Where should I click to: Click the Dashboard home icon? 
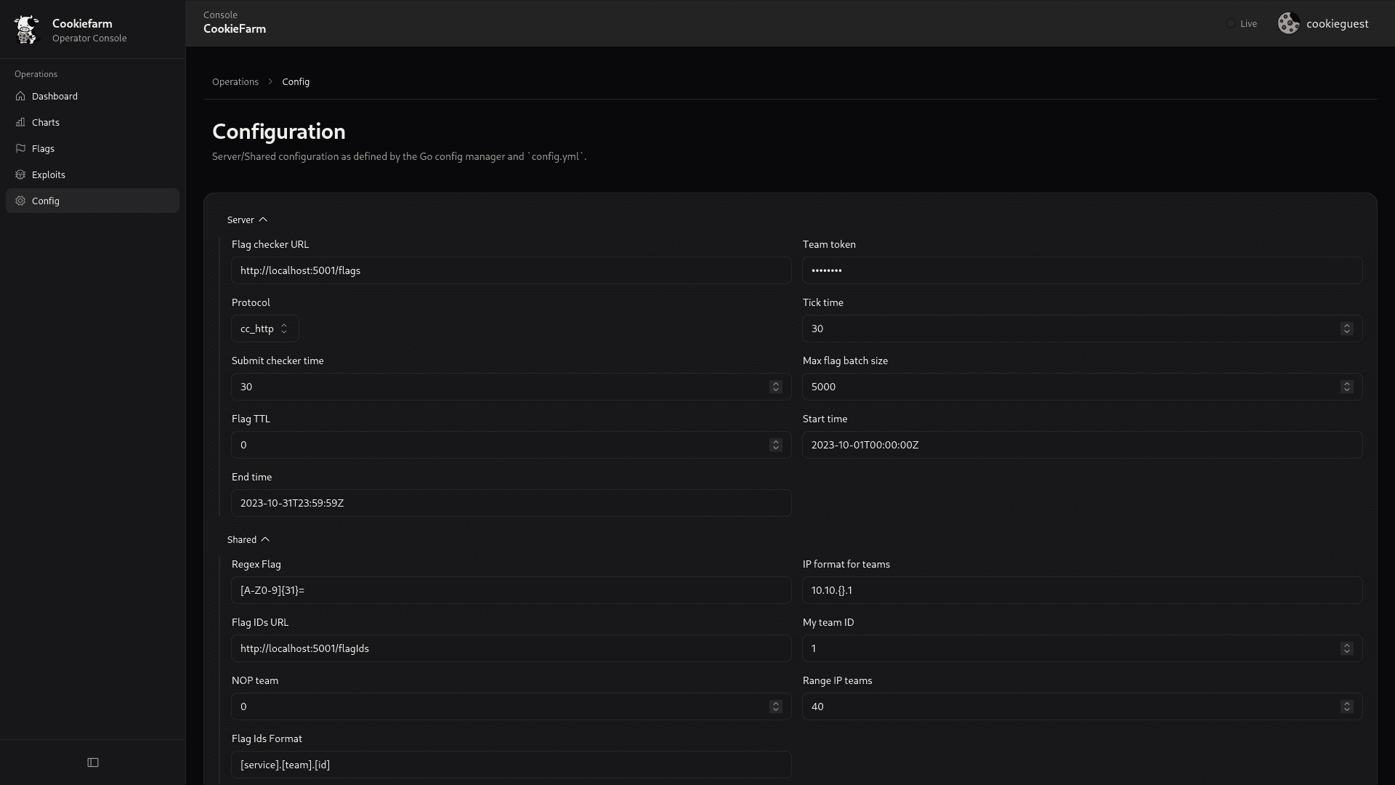click(20, 96)
